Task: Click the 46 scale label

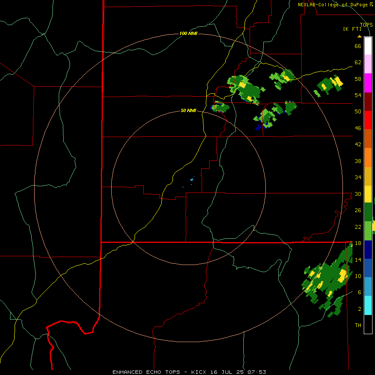Action: (x=358, y=128)
